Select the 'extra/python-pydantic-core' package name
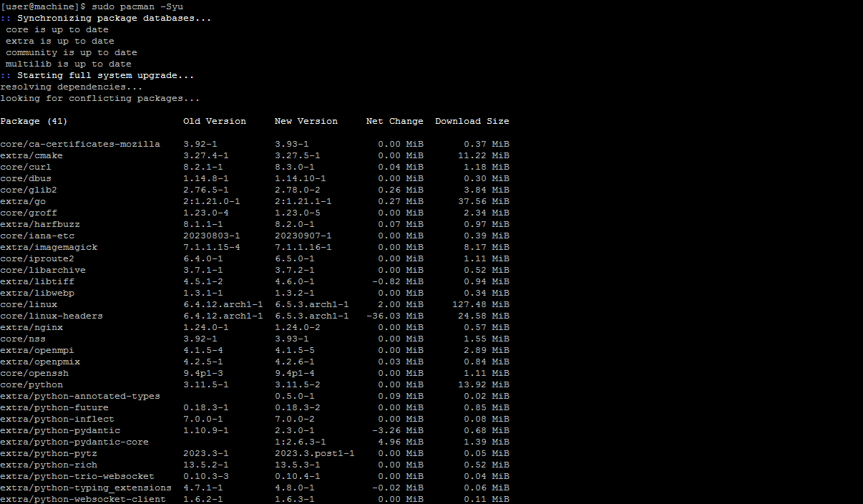The height and width of the screenshot is (504, 863). (x=74, y=442)
